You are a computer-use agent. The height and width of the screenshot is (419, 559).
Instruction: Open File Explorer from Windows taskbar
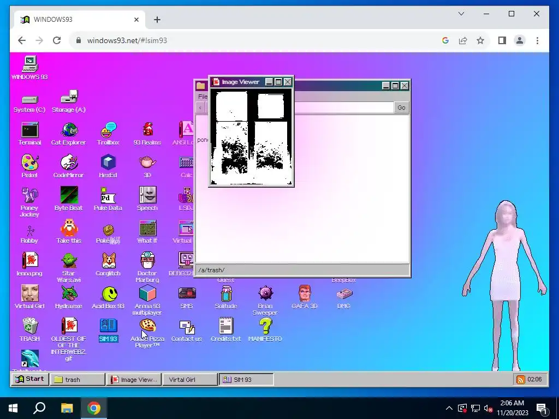tap(67, 408)
